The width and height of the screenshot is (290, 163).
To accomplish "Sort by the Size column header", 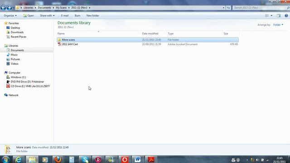I will pos(231,34).
